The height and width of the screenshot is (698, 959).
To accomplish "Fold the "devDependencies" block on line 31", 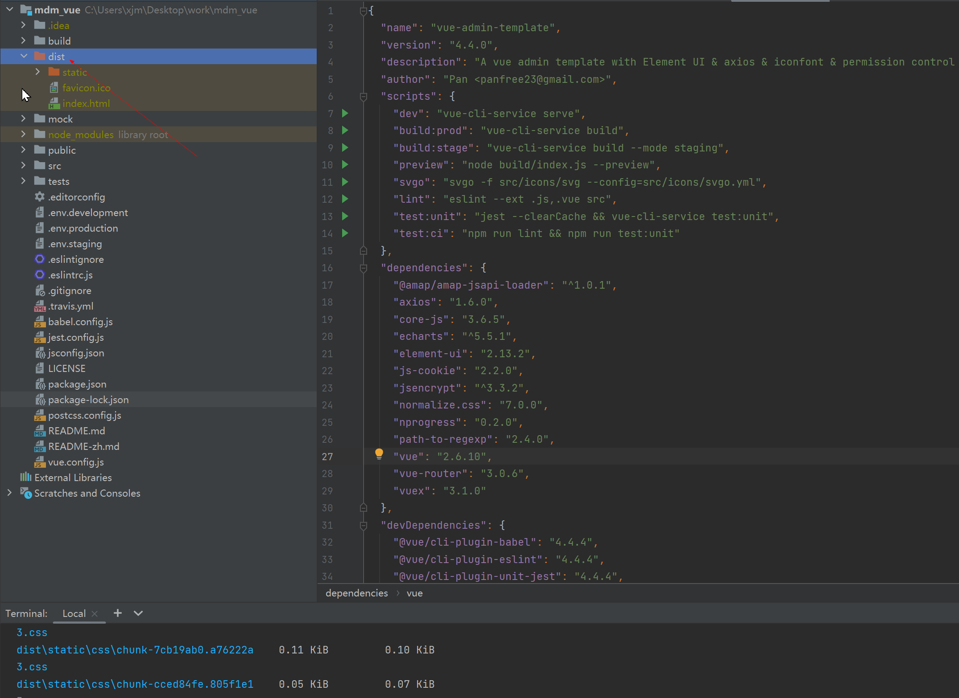I will pyautogui.click(x=363, y=525).
